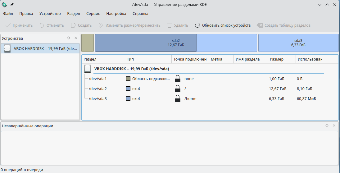
Task: Click the pin icon in title bar
Action: click(12, 5)
